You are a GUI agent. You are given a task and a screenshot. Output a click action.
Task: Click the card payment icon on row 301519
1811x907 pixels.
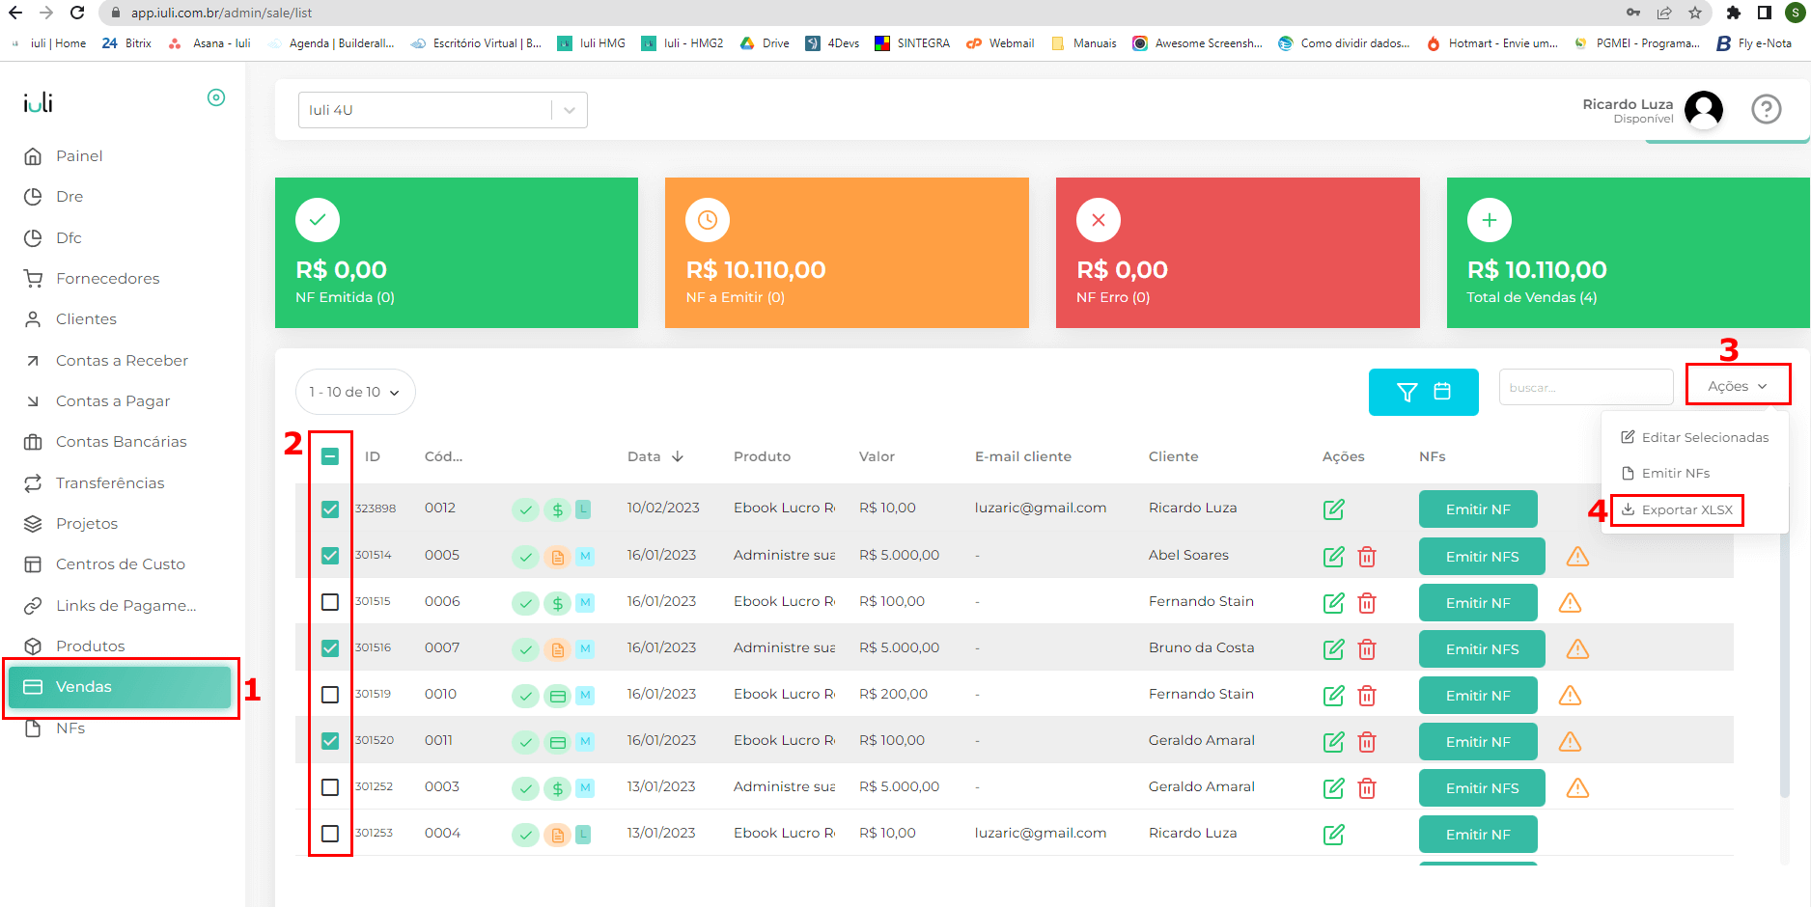point(557,696)
